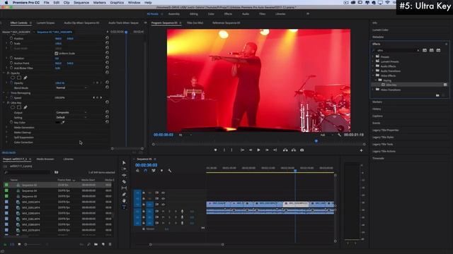Open Program monitor Button Editor plus

tap(361, 150)
